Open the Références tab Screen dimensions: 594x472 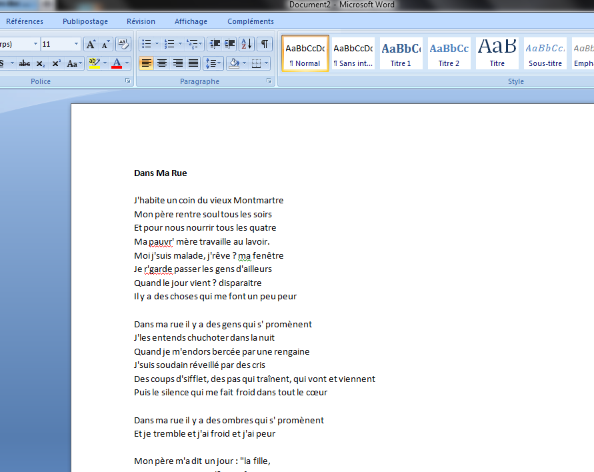(x=25, y=21)
